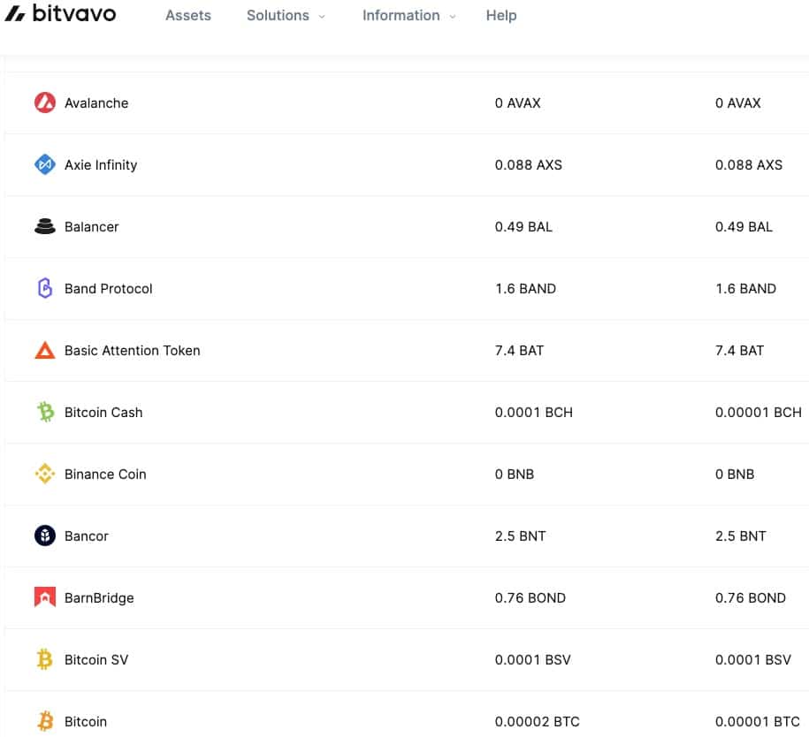Click the first 0.49 BAL value
The width and height of the screenshot is (809, 737).
pyautogui.click(x=523, y=227)
